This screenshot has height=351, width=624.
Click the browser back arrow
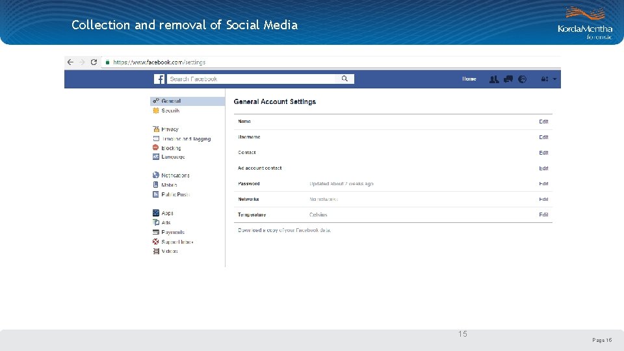70,62
